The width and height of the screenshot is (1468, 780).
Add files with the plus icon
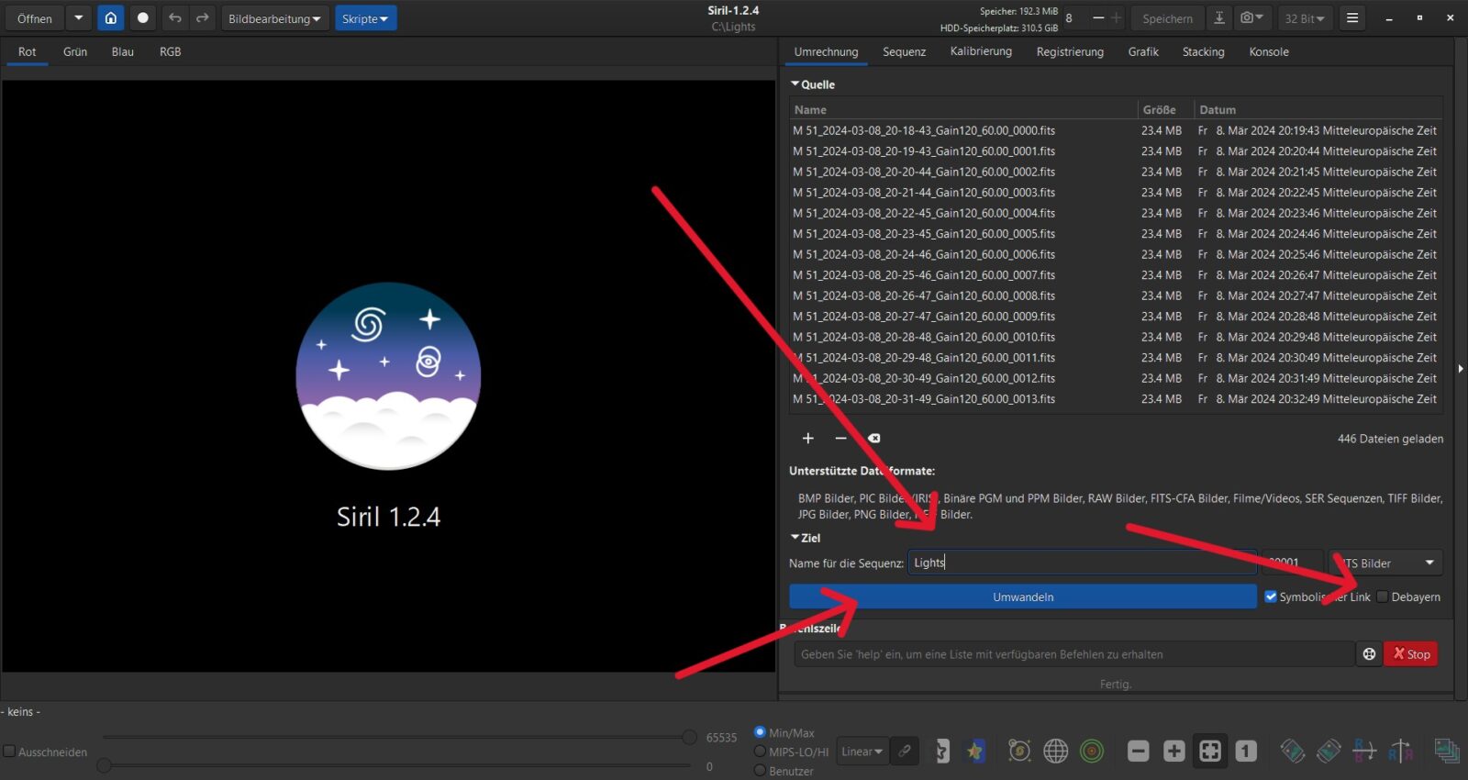click(808, 439)
